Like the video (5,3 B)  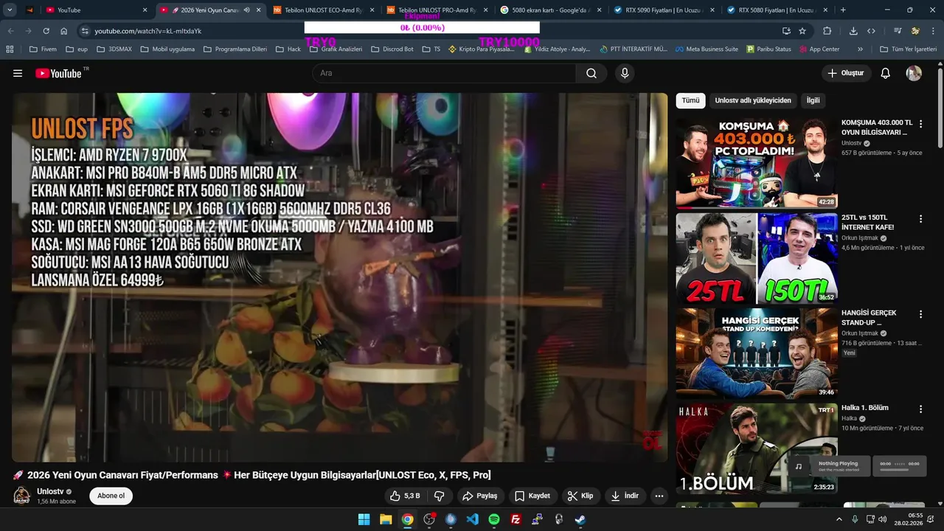405,496
